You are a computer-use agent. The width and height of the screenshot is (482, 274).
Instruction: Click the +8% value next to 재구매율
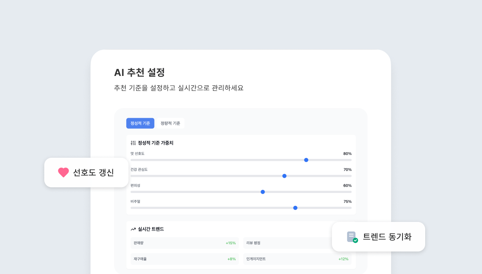(x=230, y=259)
